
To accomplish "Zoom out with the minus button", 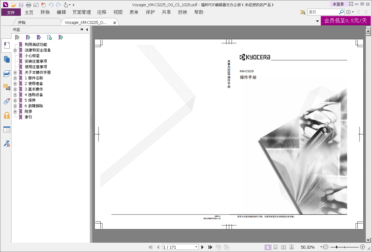I will coord(326,247).
